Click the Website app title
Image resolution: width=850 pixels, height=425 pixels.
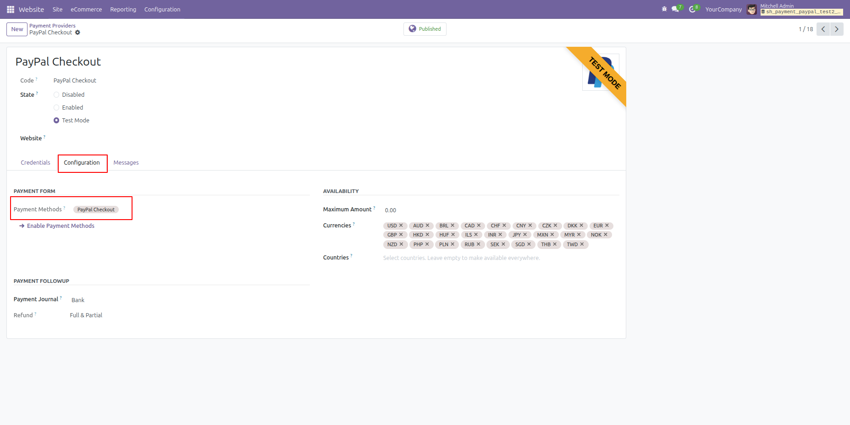point(31,9)
